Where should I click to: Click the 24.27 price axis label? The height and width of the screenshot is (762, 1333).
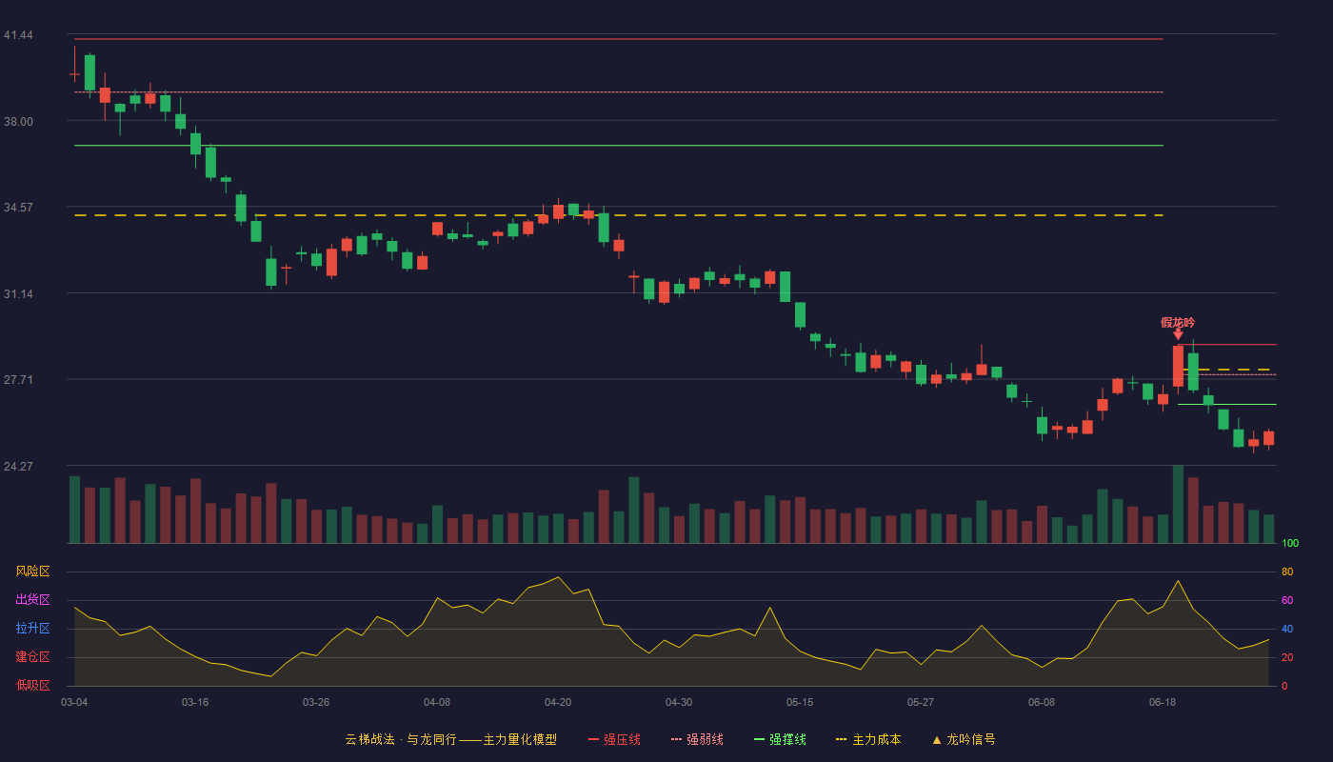coord(18,467)
